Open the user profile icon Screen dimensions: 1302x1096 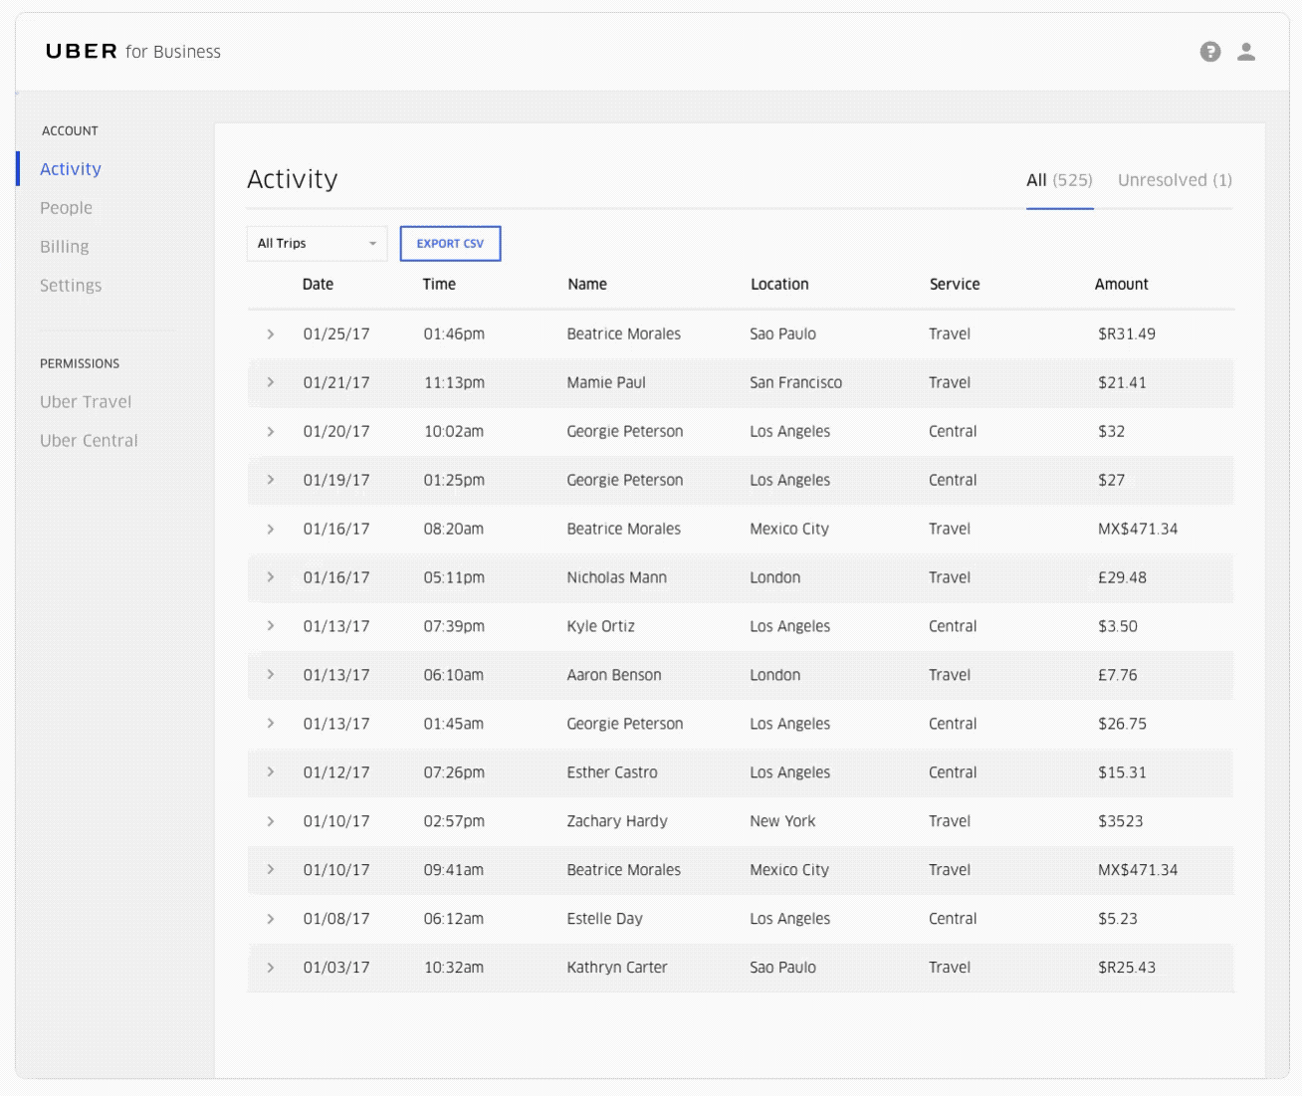(x=1246, y=52)
